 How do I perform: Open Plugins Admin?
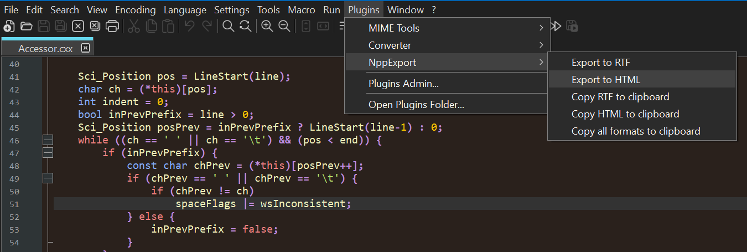403,84
